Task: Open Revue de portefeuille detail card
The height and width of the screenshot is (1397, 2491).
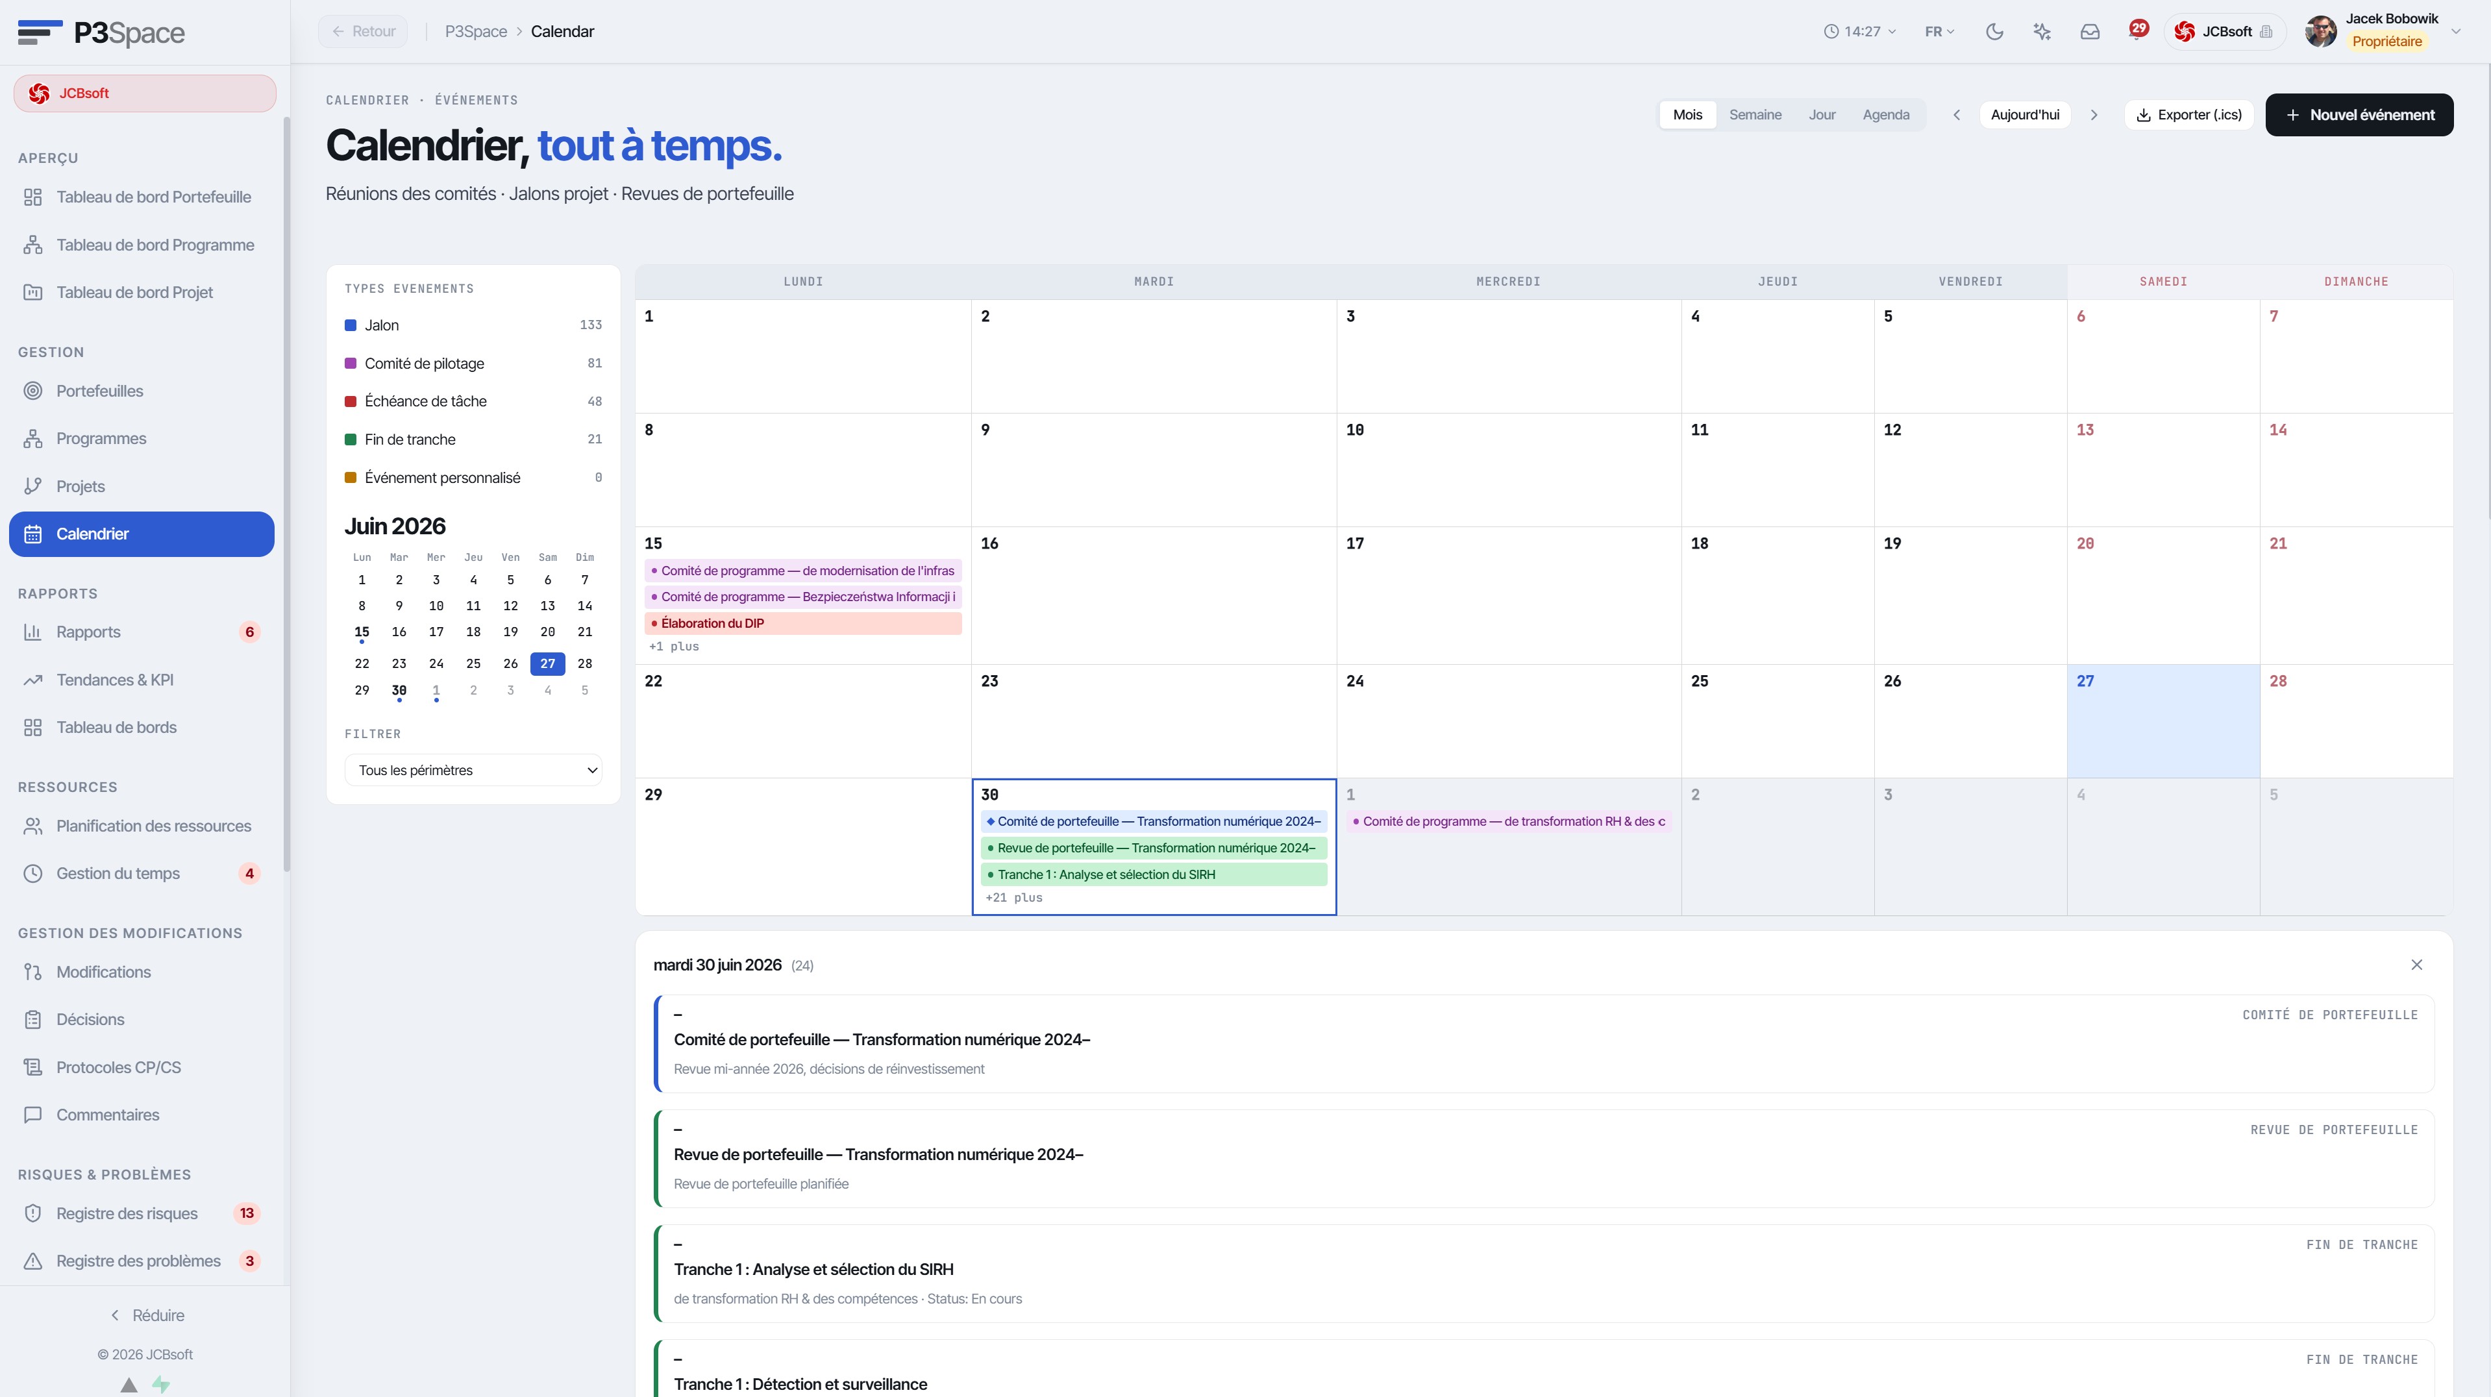Action: click(1543, 1159)
